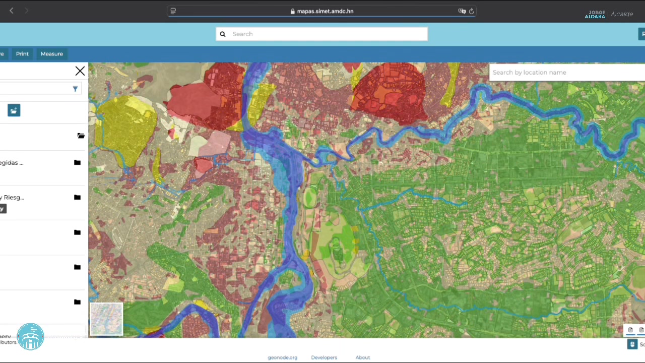Click the magnifier icon in Search box
This screenshot has height=363, width=645.
pos(223,34)
